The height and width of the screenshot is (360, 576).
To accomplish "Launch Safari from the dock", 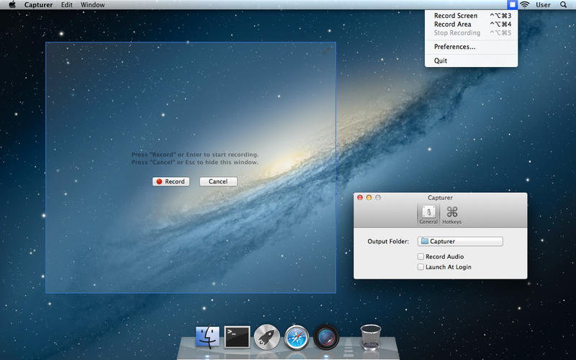I will click(x=297, y=336).
